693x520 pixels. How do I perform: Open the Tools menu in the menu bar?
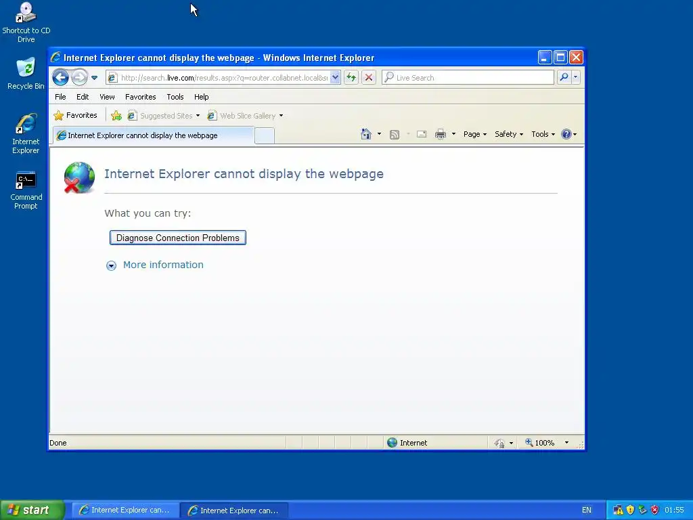coord(175,97)
